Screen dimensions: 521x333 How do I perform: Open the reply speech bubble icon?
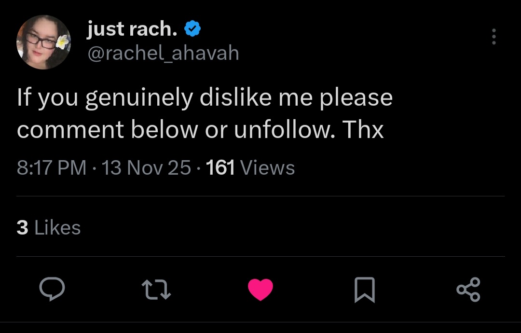[x=52, y=290]
